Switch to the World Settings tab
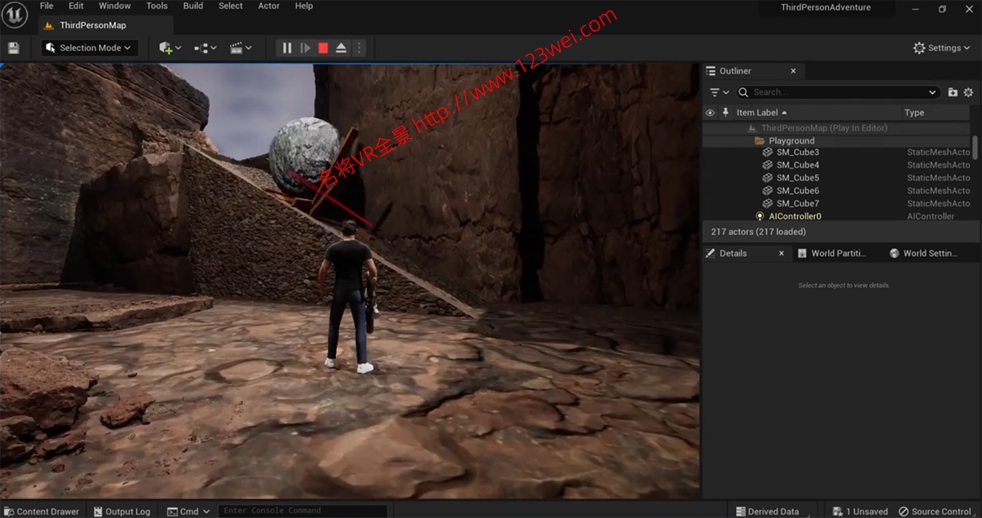This screenshot has width=982, height=518. click(x=927, y=253)
